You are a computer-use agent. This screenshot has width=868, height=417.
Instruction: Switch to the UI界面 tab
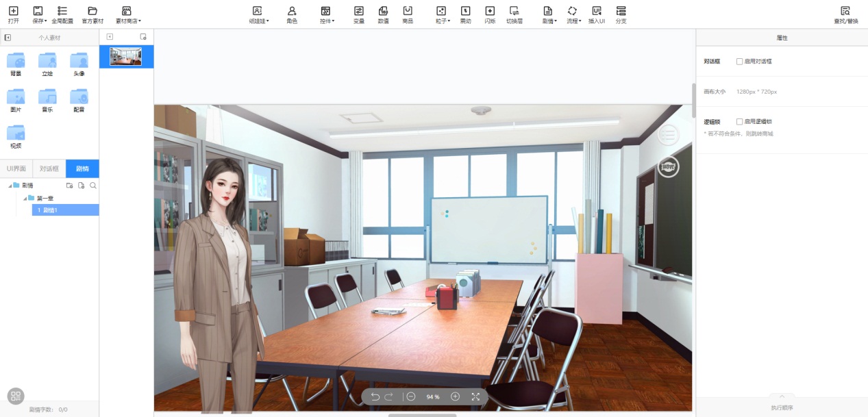tap(16, 168)
